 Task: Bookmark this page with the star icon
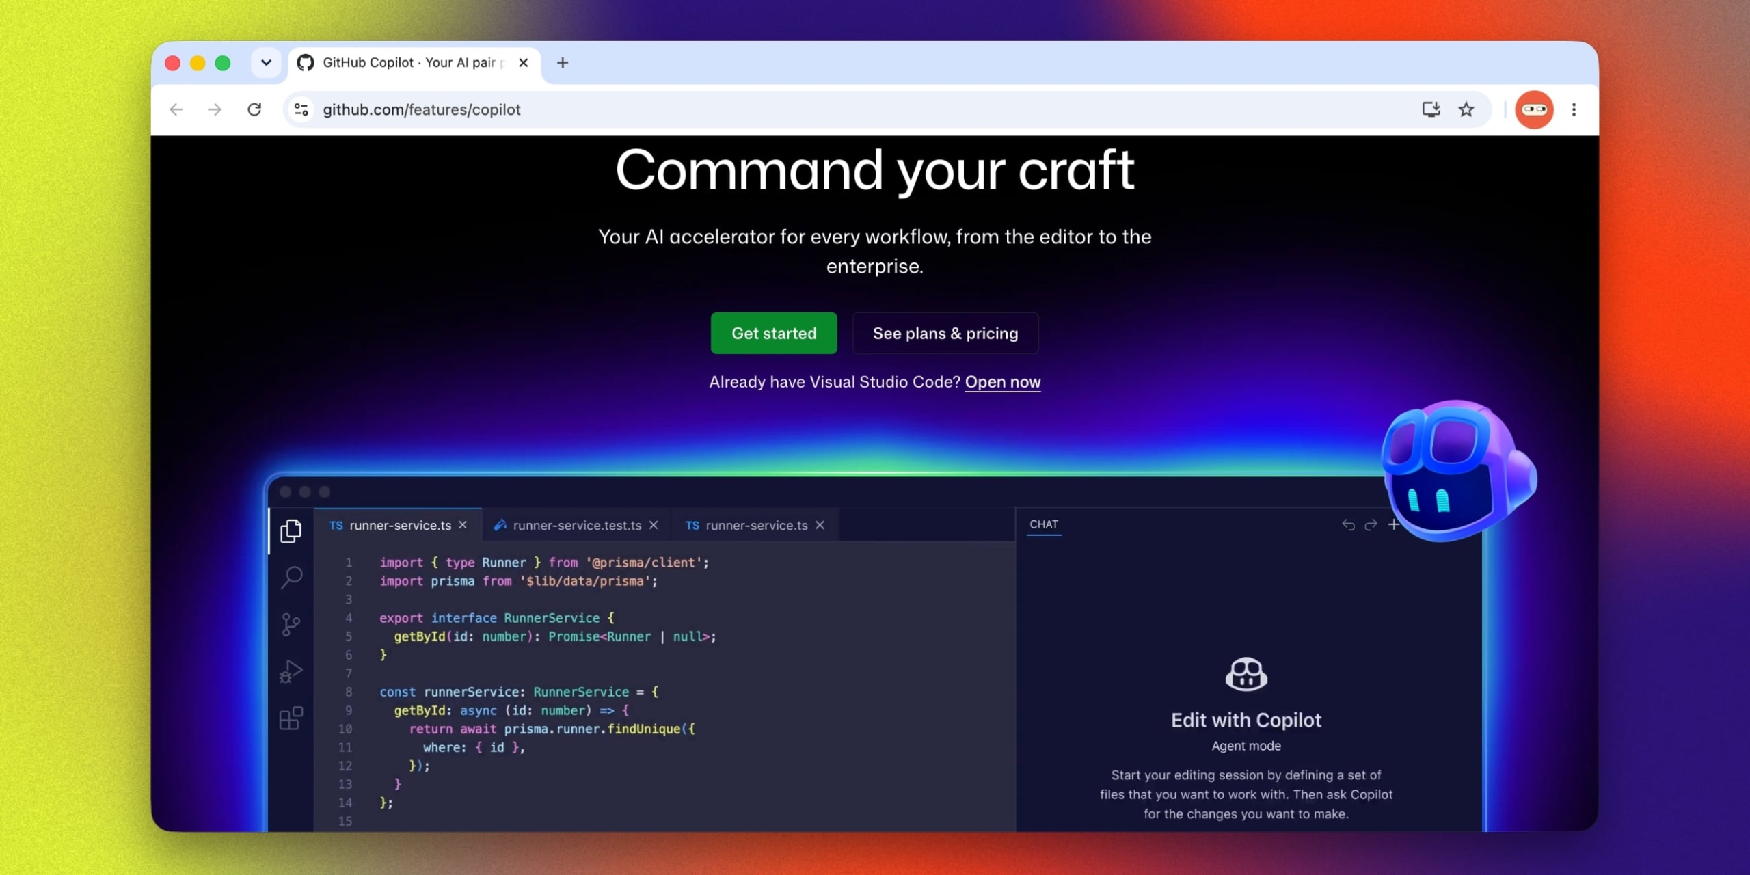pos(1466,109)
